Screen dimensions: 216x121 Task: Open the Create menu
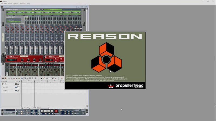[x=10, y=4]
